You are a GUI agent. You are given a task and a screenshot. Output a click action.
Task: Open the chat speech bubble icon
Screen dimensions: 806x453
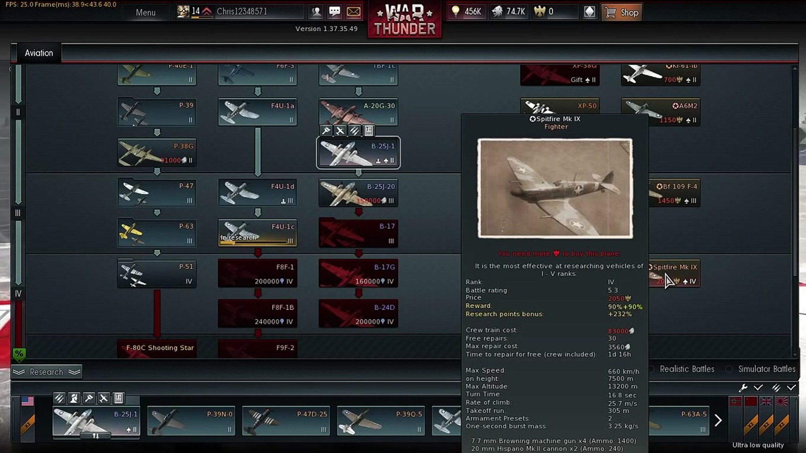pyautogui.click(x=334, y=12)
